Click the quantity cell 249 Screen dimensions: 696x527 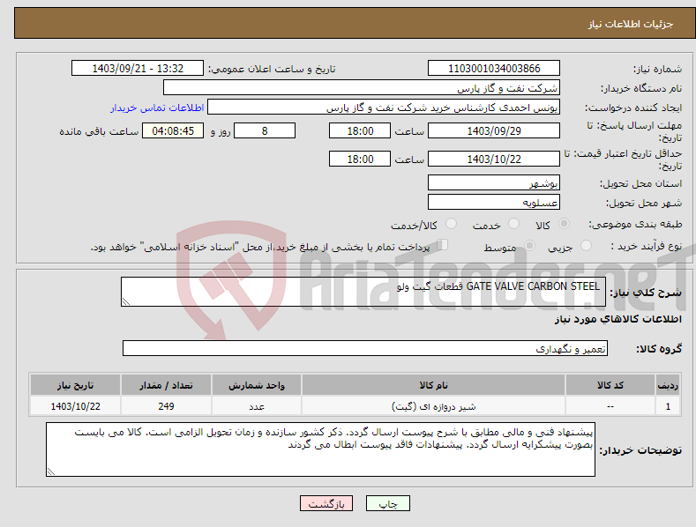(166, 406)
